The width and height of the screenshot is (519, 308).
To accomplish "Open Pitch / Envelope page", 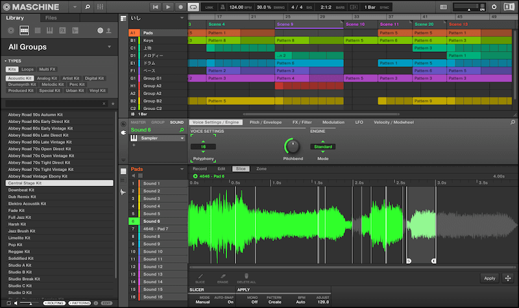I will tap(265, 123).
